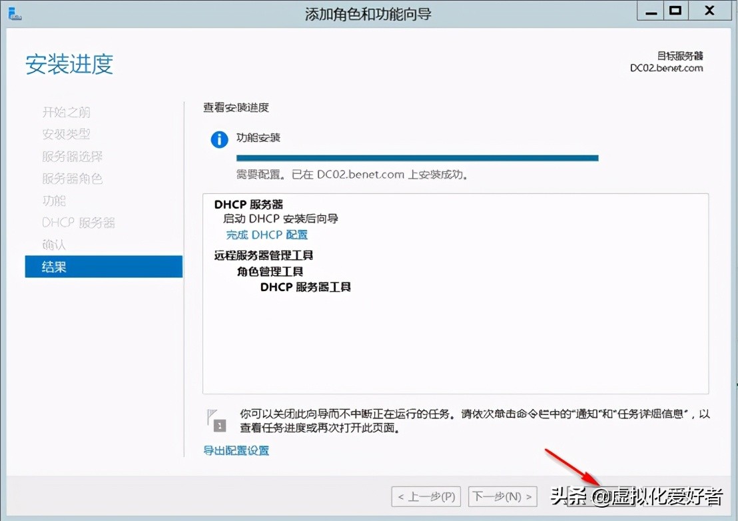Click the 安装进度 page heading

pyautogui.click(x=69, y=64)
